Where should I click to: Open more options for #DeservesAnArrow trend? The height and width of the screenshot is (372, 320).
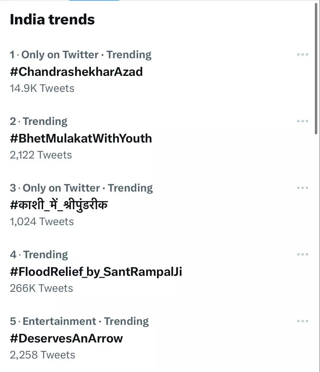coord(302,321)
